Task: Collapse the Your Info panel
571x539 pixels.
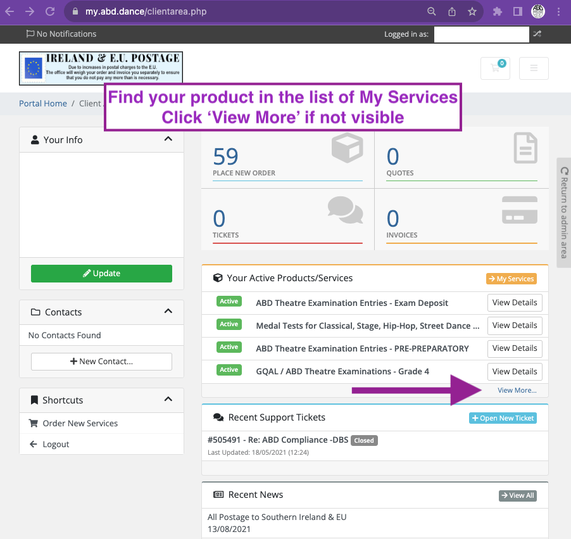Action: 168,139
